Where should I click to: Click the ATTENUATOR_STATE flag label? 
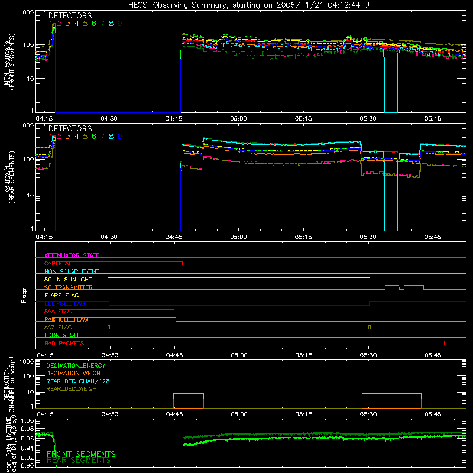[x=72, y=255]
